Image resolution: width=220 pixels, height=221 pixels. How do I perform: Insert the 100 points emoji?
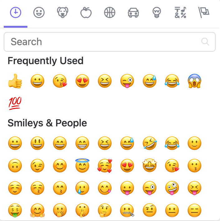[15, 103]
